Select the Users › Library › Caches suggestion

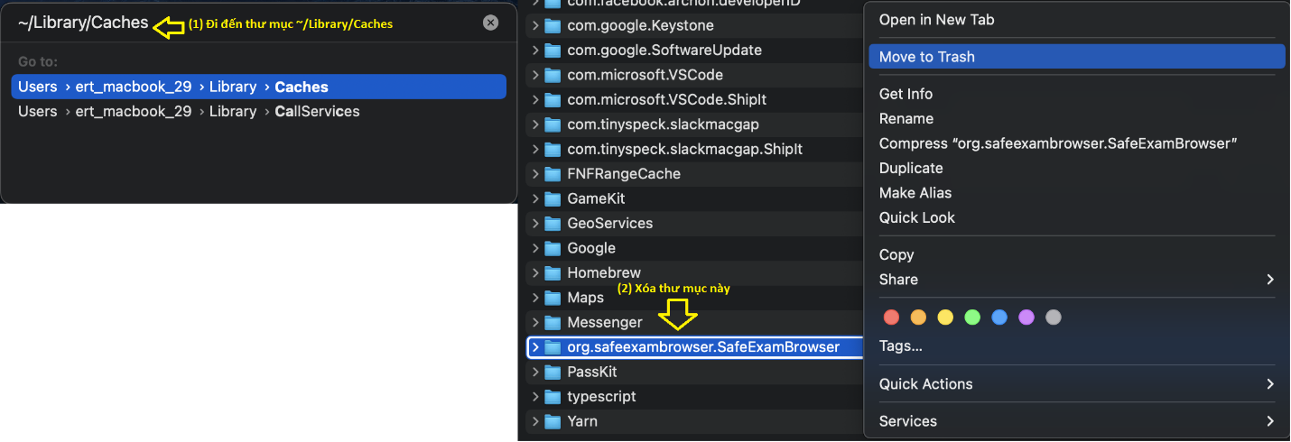[258, 87]
